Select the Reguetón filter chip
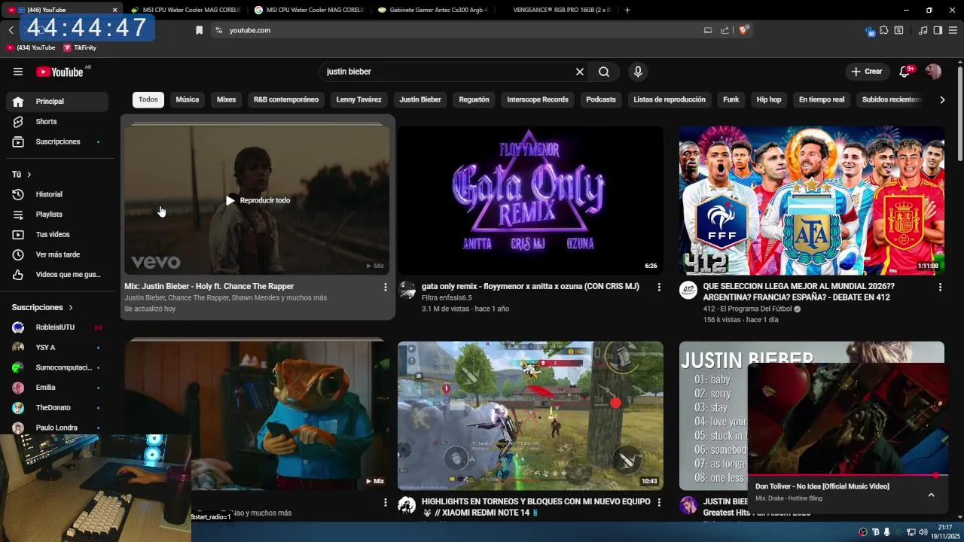Screen dimensions: 964x542 (474, 99)
